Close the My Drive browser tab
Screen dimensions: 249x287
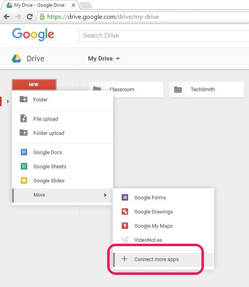click(73, 5)
